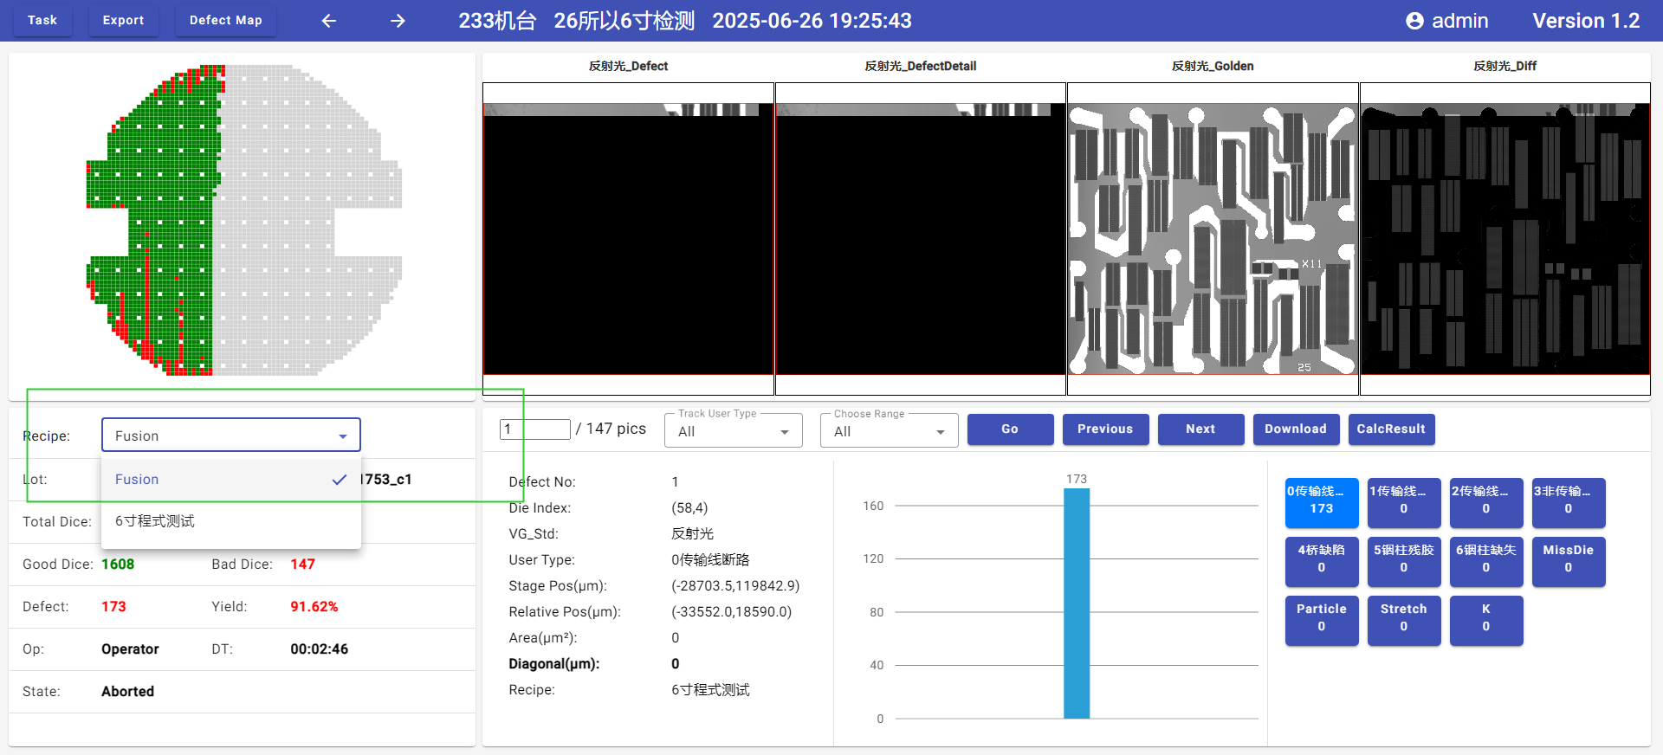The width and height of the screenshot is (1663, 755).
Task: Advance to the Next defect picture
Action: [1200, 429]
